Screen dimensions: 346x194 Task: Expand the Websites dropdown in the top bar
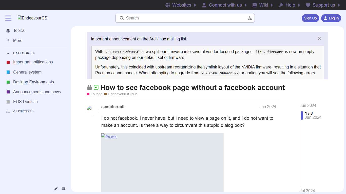181,5
